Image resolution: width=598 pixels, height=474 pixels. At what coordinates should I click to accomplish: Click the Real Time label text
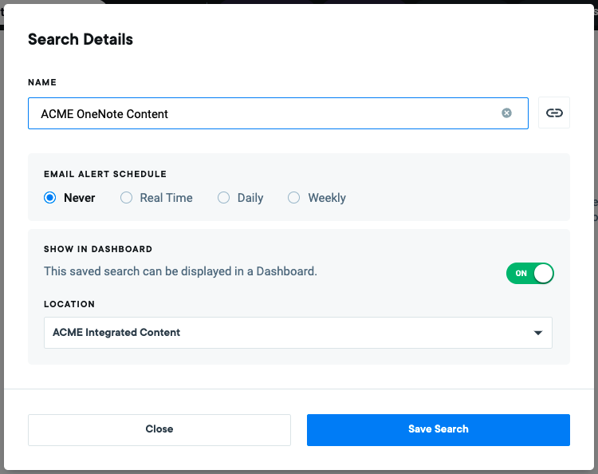(x=167, y=198)
